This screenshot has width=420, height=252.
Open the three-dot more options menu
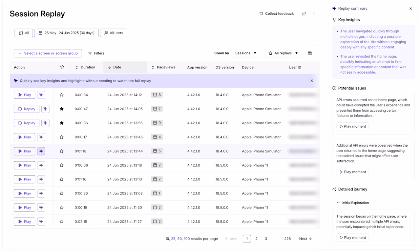click(x=314, y=14)
